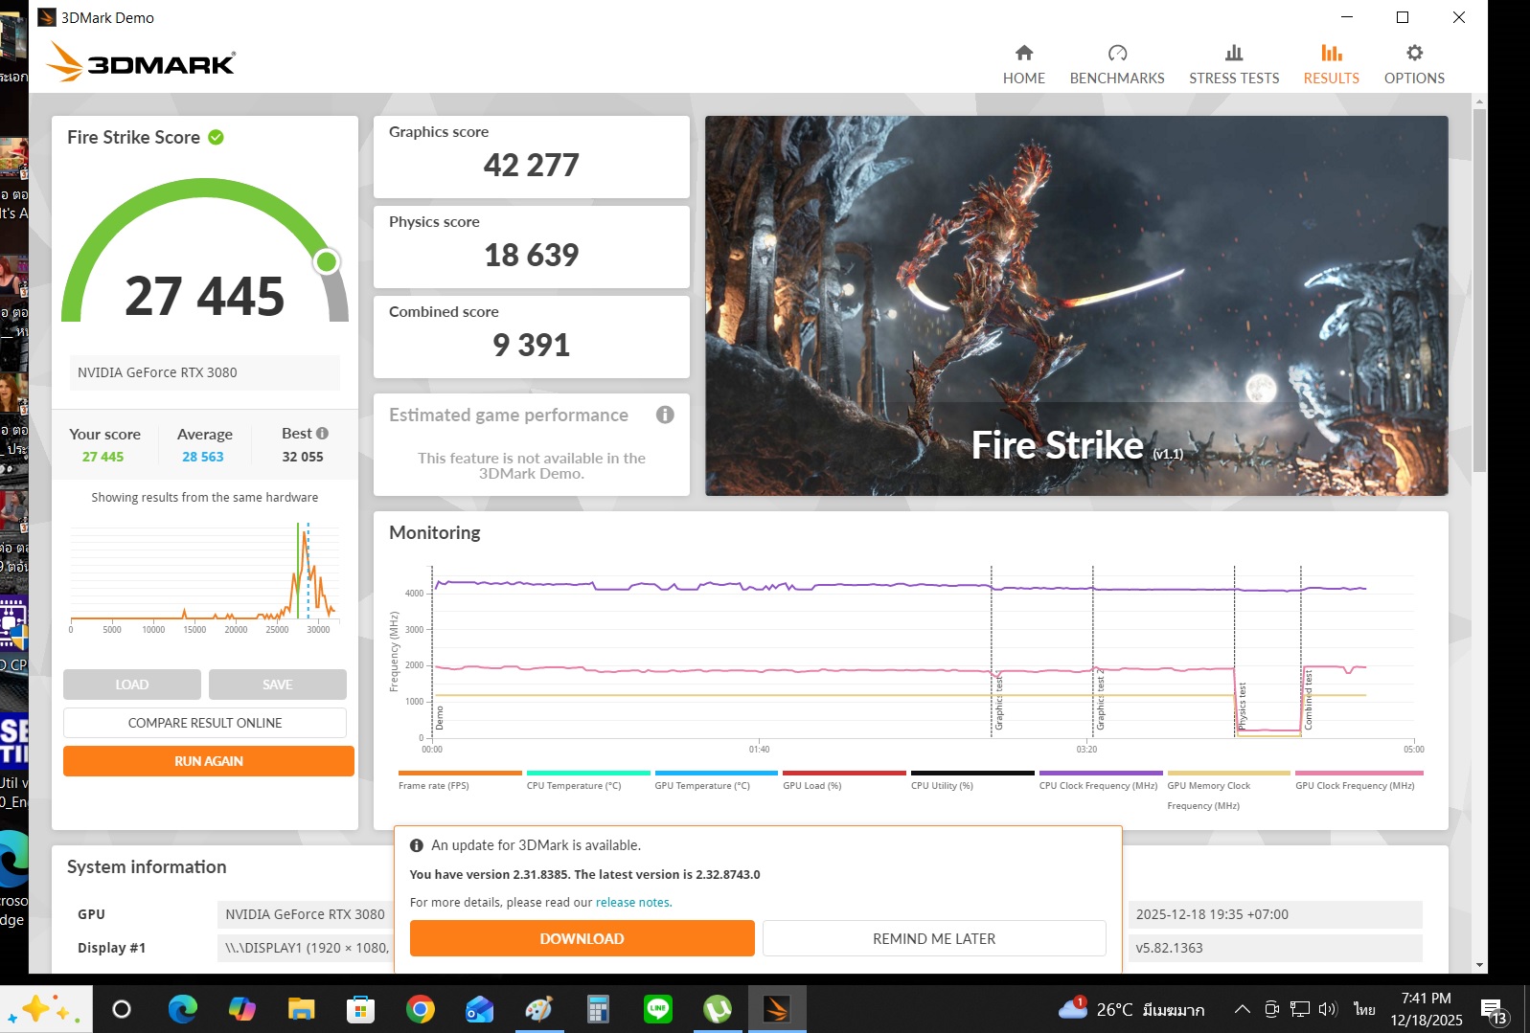Image resolution: width=1530 pixels, height=1033 pixels.
Task: Open the Benchmarks gauge icon
Action: 1117,54
